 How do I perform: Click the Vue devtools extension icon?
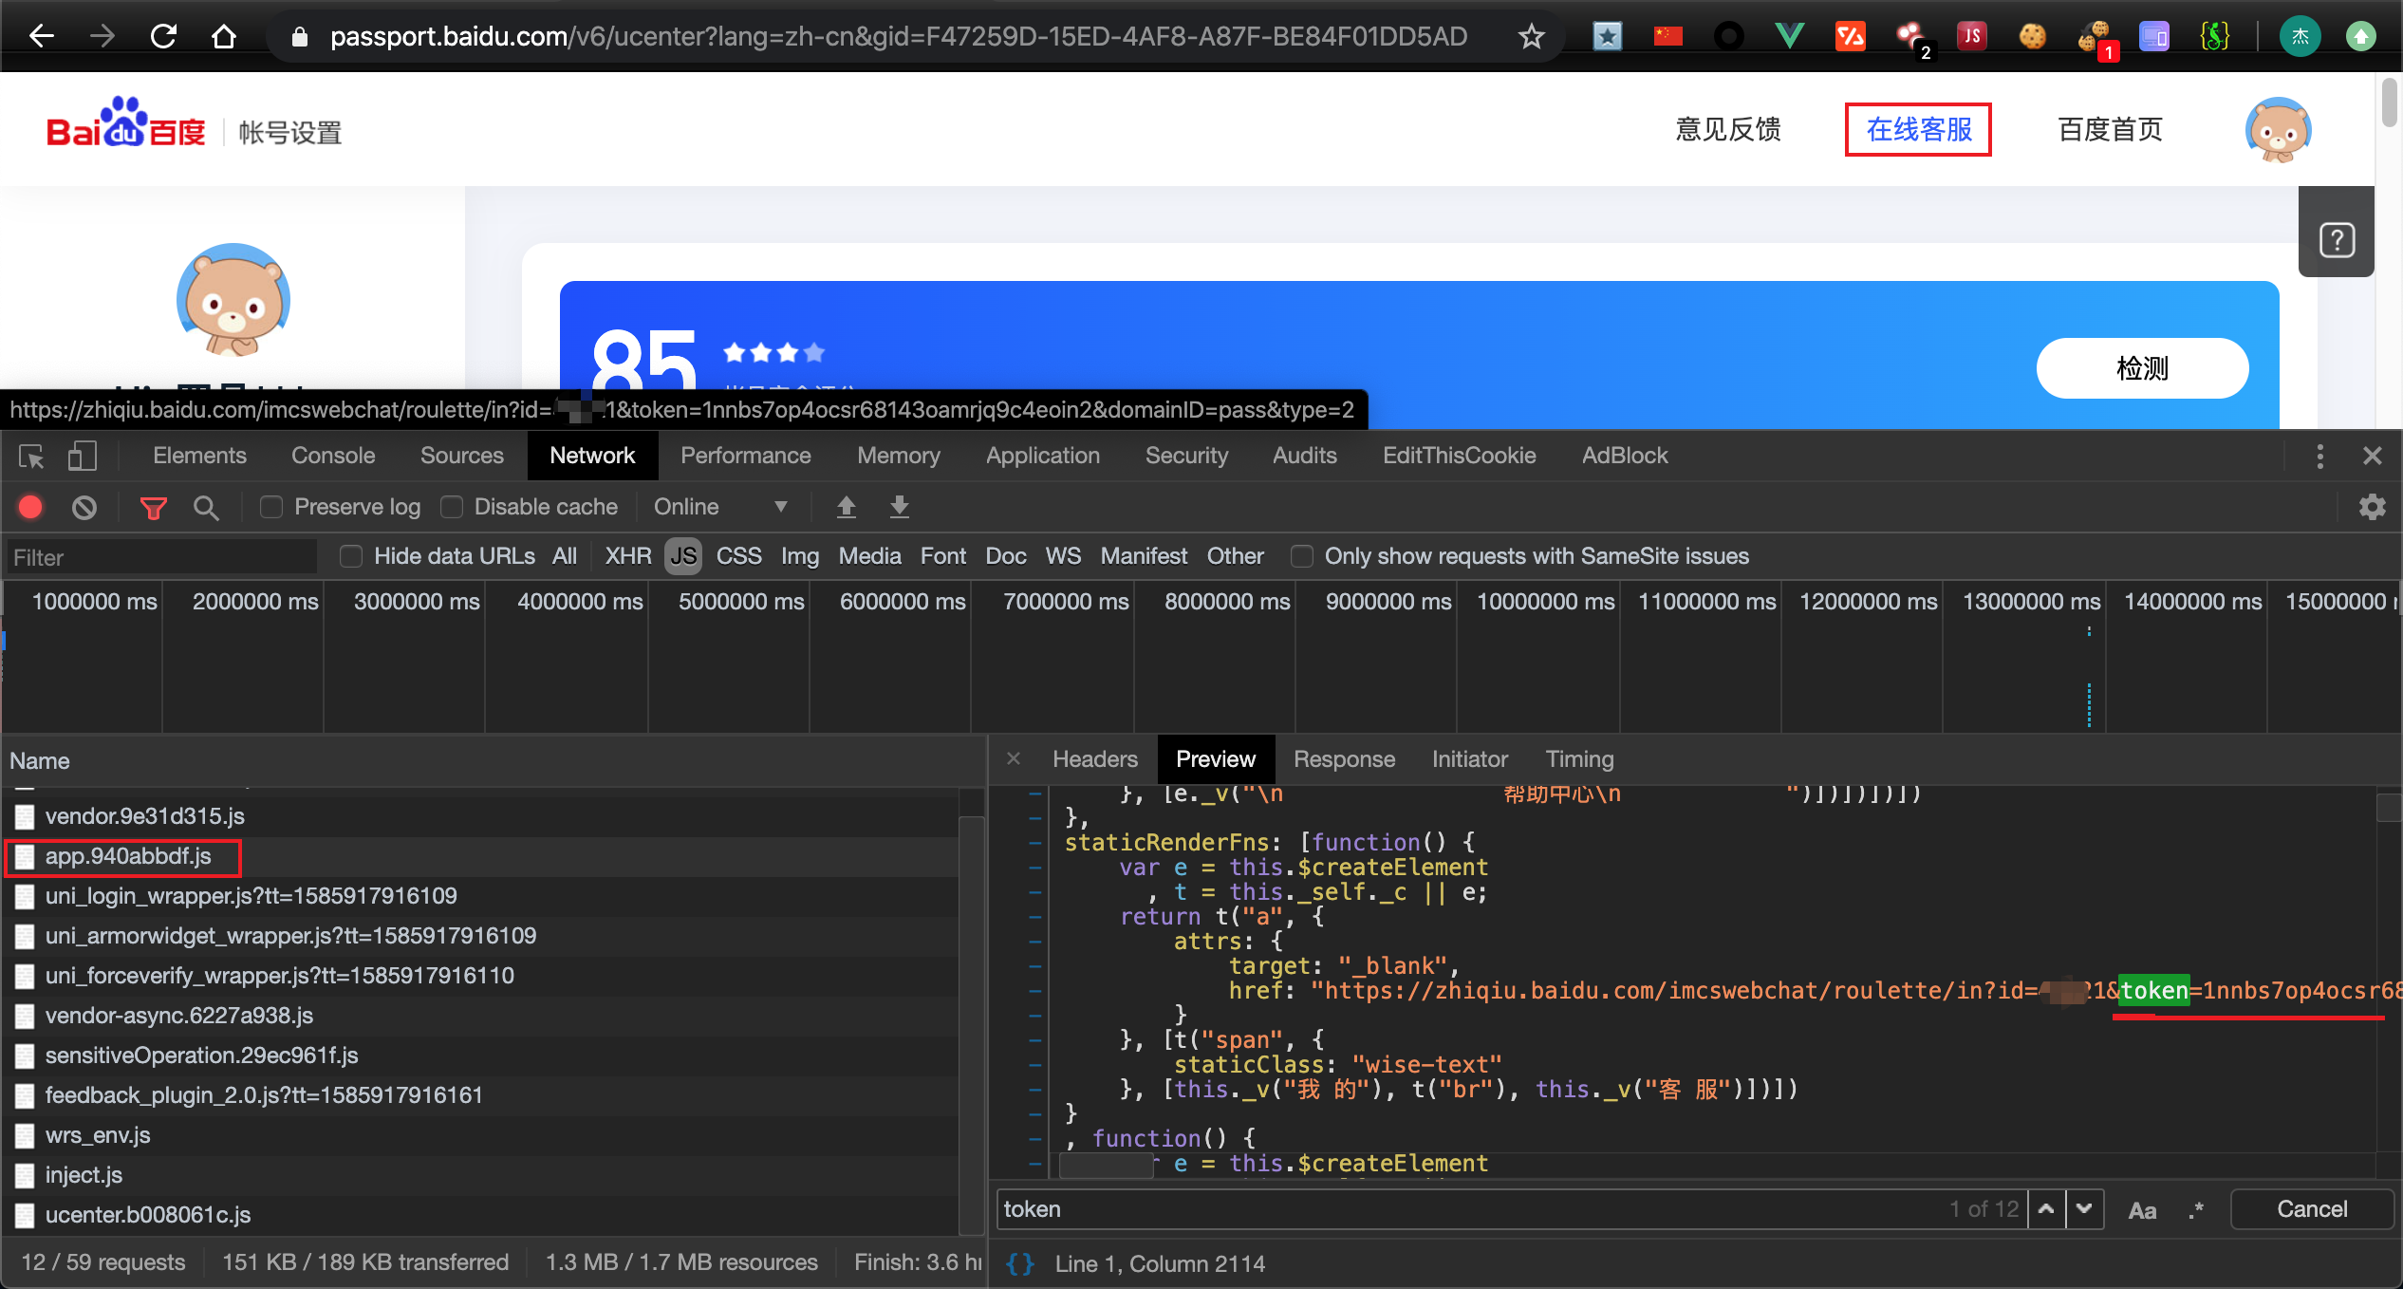coord(1789,36)
